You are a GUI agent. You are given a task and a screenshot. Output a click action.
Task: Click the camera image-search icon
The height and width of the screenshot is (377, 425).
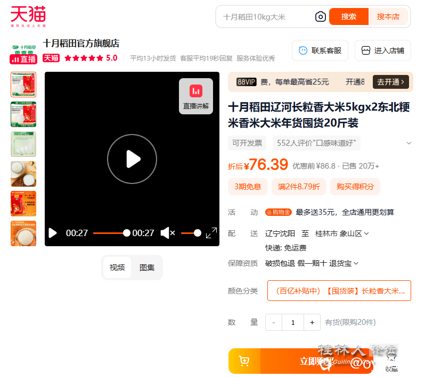tap(320, 17)
